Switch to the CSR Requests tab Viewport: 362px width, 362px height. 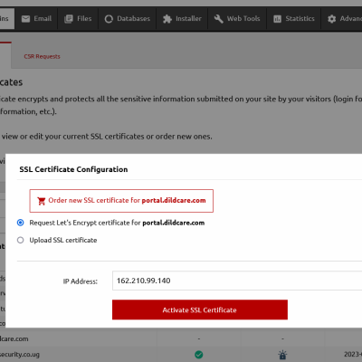tap(42, 56)
